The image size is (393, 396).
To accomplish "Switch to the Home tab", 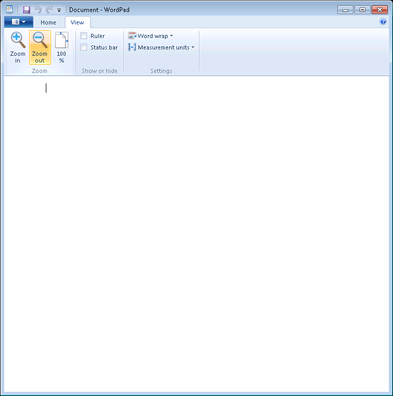I will click(48, 22).
